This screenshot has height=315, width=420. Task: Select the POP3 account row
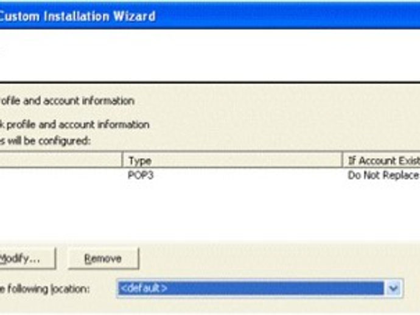(x=210, y=176)
